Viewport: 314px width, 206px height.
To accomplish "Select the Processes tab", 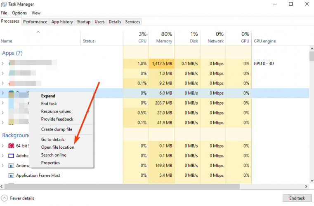I will click(x=10, y=21).
